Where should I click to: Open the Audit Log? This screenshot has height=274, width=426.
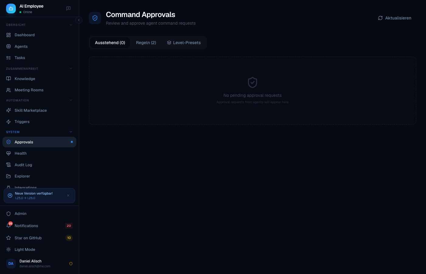23,165
